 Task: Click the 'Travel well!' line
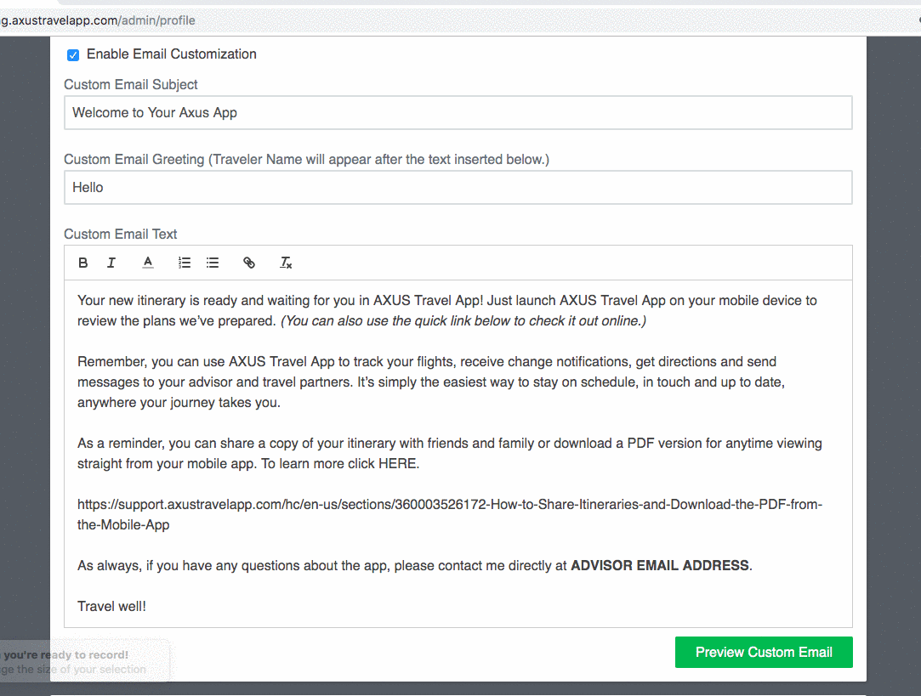[111, 607]
